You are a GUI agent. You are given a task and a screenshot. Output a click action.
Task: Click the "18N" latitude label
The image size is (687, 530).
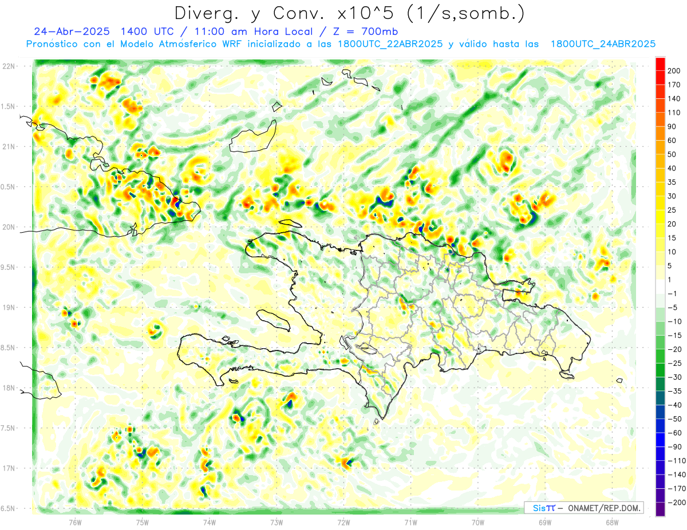8,388
